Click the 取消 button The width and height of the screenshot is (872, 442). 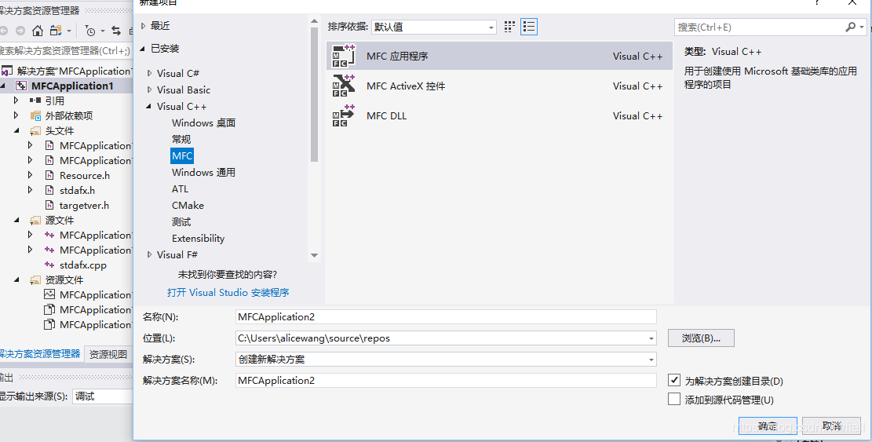[x=832, y=426]
